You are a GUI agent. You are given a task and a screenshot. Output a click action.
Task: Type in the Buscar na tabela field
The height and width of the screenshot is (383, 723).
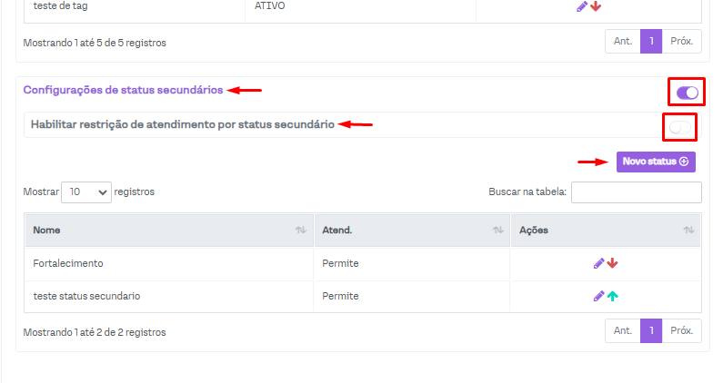636,192
